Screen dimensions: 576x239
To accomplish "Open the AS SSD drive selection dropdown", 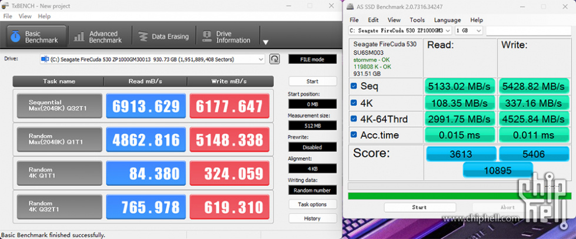I will [400, 31].
